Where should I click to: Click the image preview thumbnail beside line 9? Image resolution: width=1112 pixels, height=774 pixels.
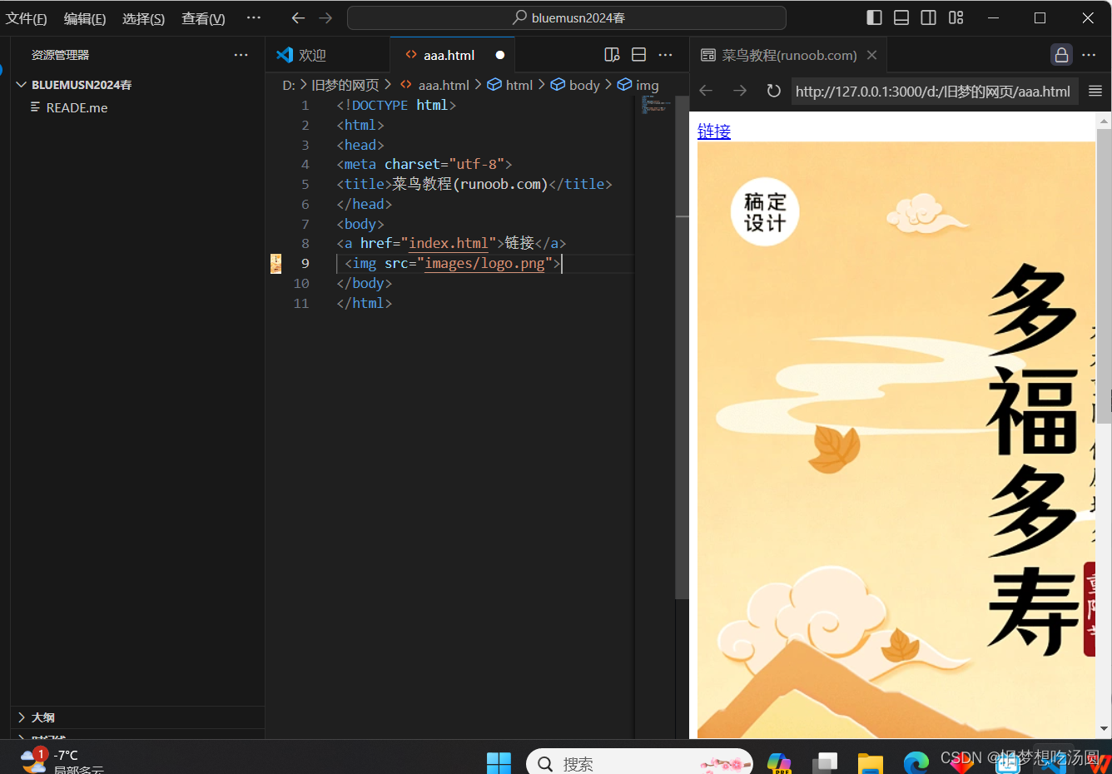276,264
